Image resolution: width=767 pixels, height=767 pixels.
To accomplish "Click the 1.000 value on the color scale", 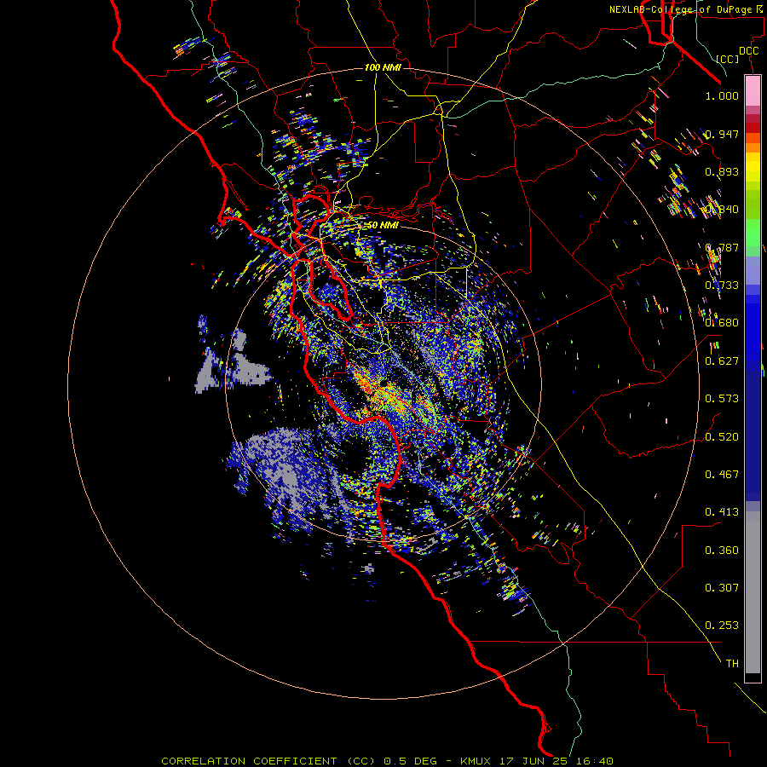I will click(722, 95).
